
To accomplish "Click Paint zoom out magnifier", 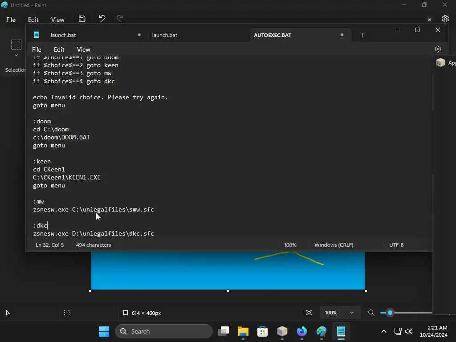I will (x=371, y=313).
